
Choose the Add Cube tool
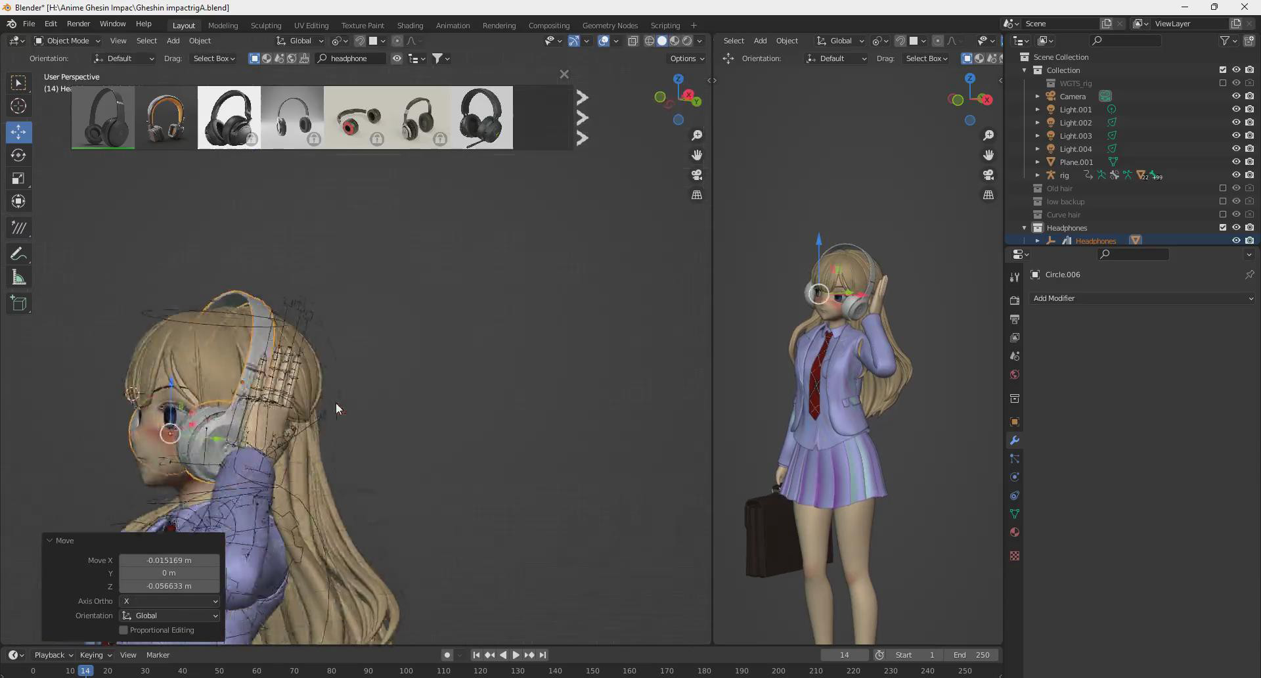[18, 304]
